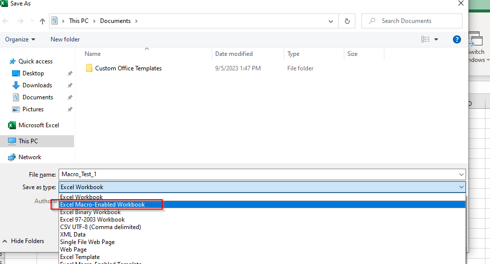The width and height of the screenshot is (490, 264).
Task: Click the Up directory arrow icon
Action: coord(43,21)
